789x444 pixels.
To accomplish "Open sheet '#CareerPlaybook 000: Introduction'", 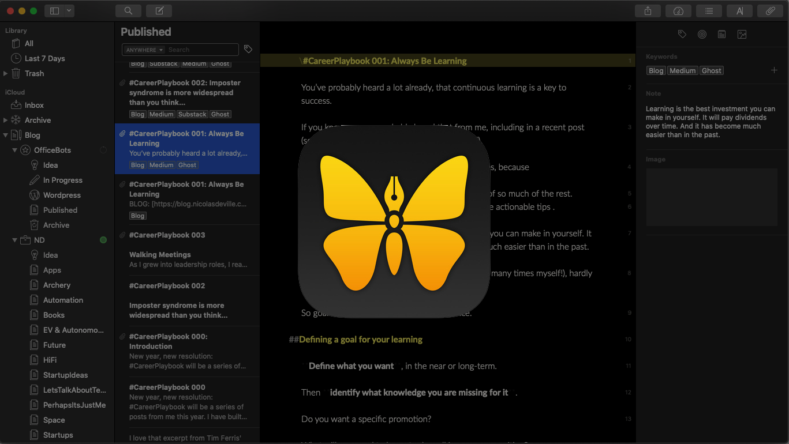I will [x=187, y=351].
